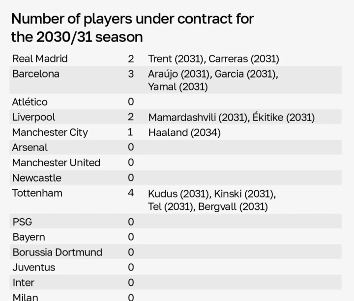Click the PSG team name
This screenshot has height=301, width=354.
[x=22, y=222]
